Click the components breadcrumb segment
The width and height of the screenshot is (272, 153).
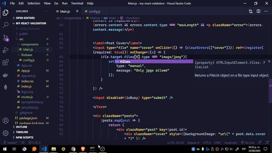coord(73,18)
